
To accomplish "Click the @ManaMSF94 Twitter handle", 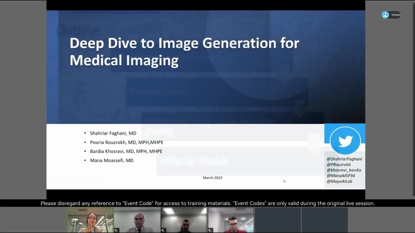I will pos(341,176).
